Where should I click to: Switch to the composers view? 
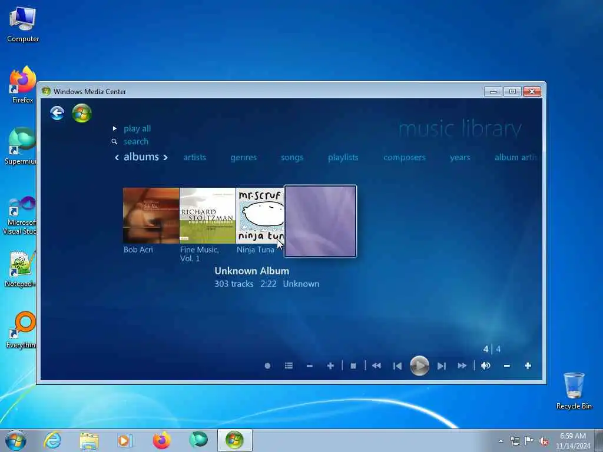(405, 157)
